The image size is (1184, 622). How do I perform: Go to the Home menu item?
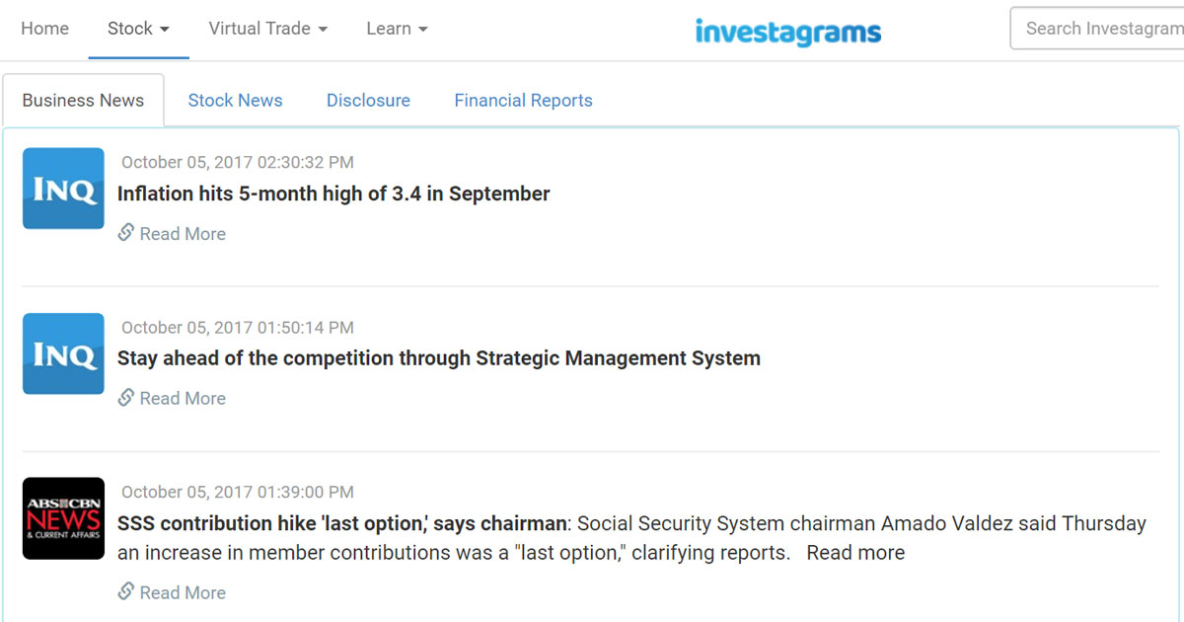[x=44, y=29]
